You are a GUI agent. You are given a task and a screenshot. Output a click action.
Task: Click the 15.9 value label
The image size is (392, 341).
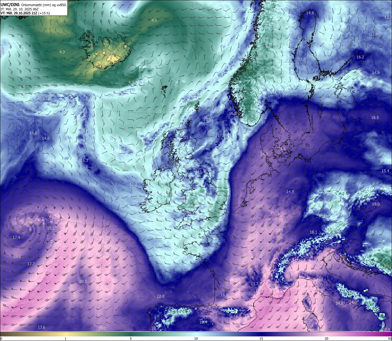[x=201, y=172]
